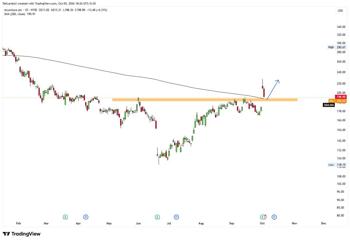Click the dividend marker between October and November
Image resolution: width=350 pixels, height=241 pixels.
(x=274, y=217)
